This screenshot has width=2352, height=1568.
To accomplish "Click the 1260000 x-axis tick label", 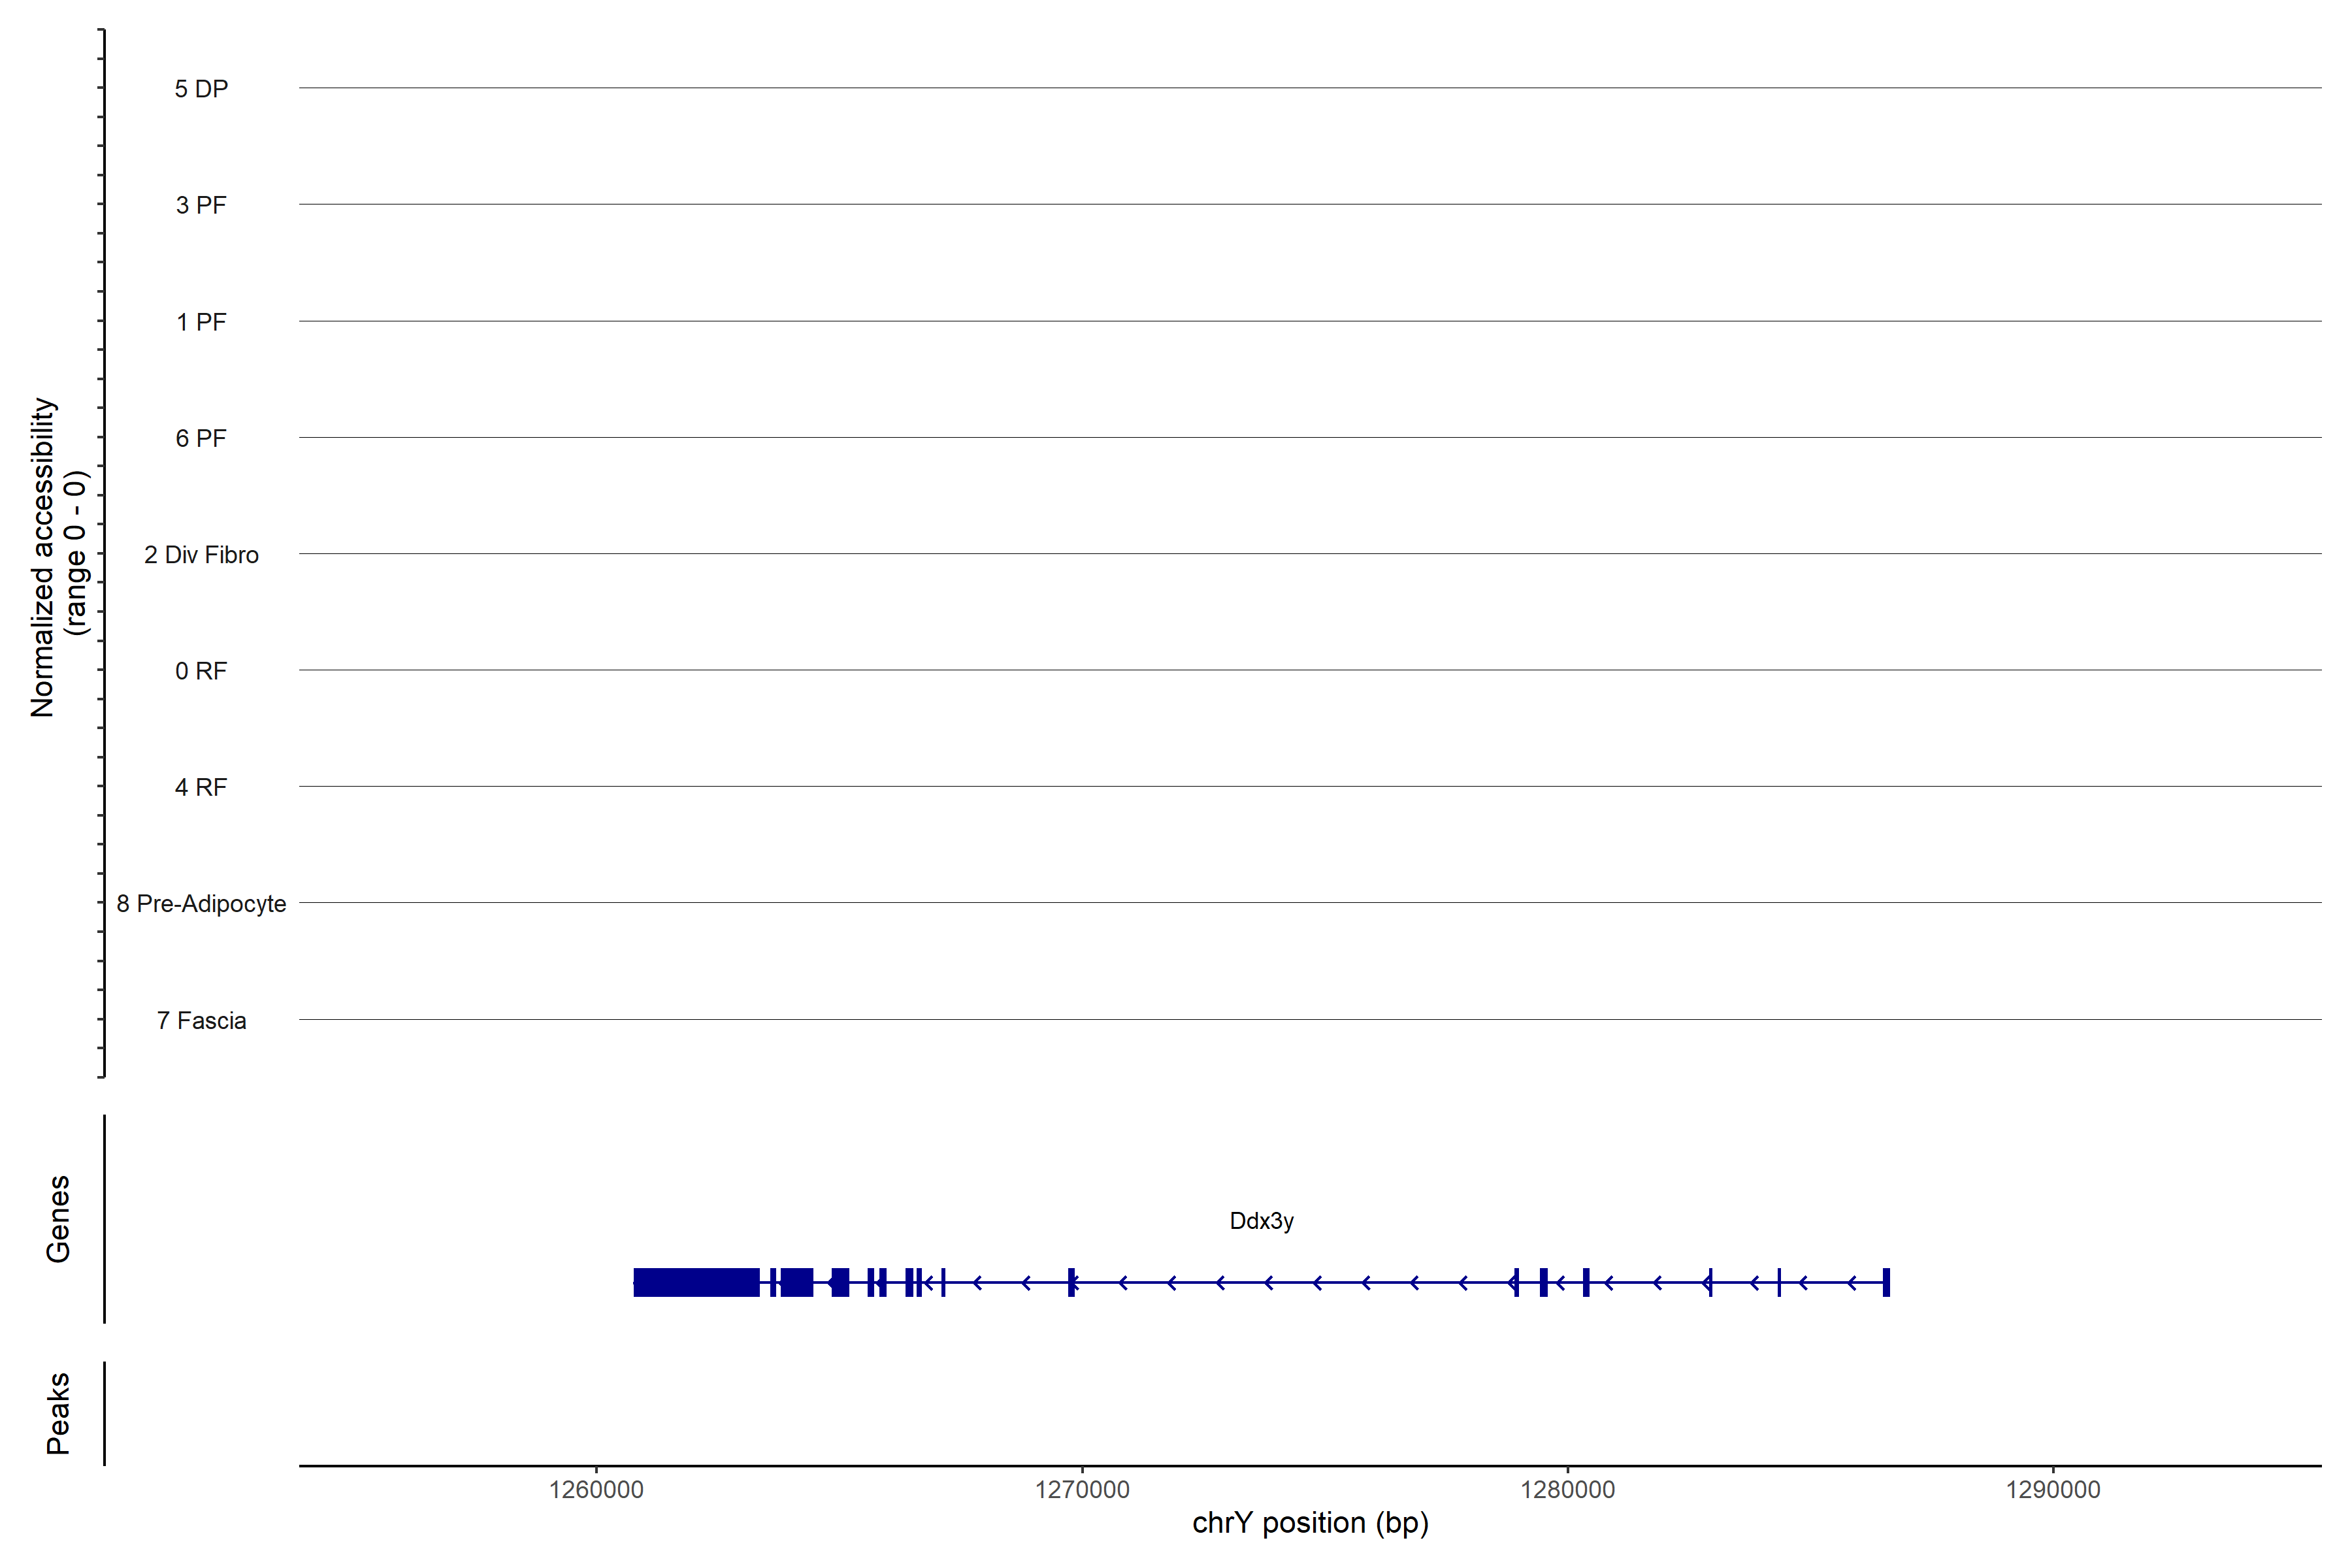I will click(x=596, y=1490).
